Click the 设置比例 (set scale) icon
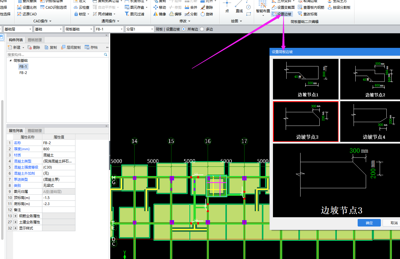Viewport: 400px width, 259px height. point(20,8)
